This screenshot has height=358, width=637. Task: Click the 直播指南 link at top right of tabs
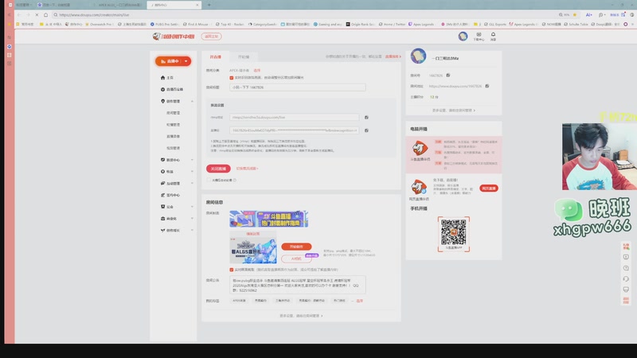click(x=393, y=56)
